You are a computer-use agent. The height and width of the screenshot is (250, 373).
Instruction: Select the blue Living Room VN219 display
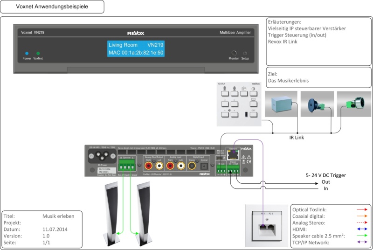coord(136,49)
